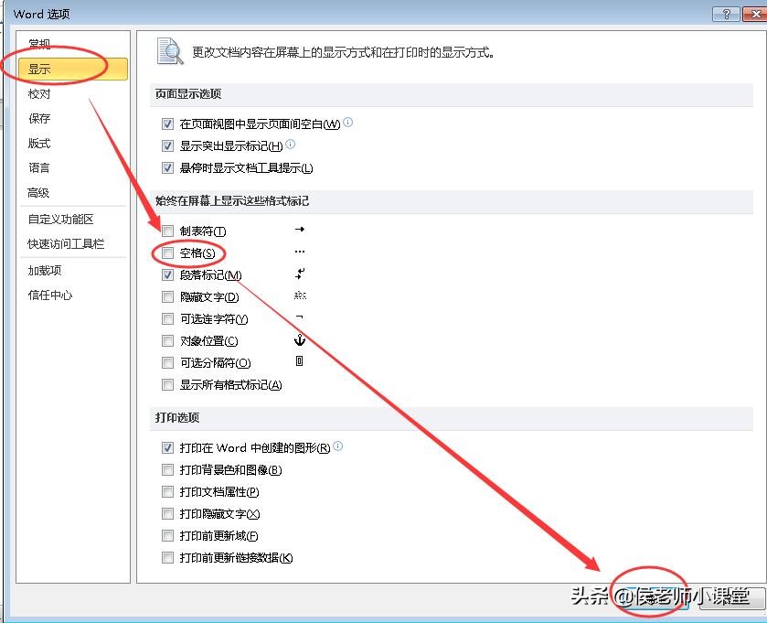Enable the 制表符 formatting mark checkbox
This screenshot has height=623, width=767.
167,231
